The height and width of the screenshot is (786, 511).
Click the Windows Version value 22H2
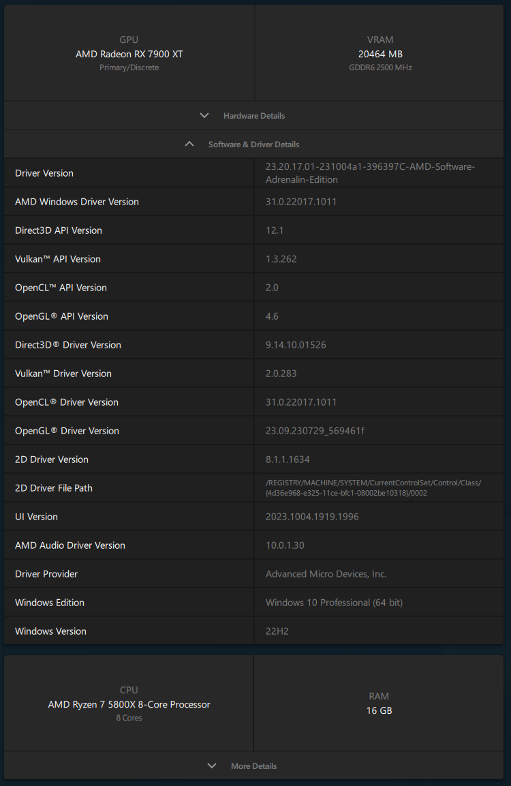coord(277,631)
